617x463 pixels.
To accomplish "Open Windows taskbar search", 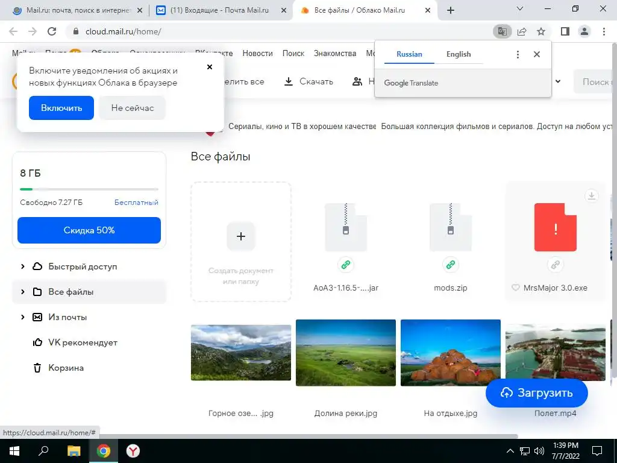I will pos(43,451).
